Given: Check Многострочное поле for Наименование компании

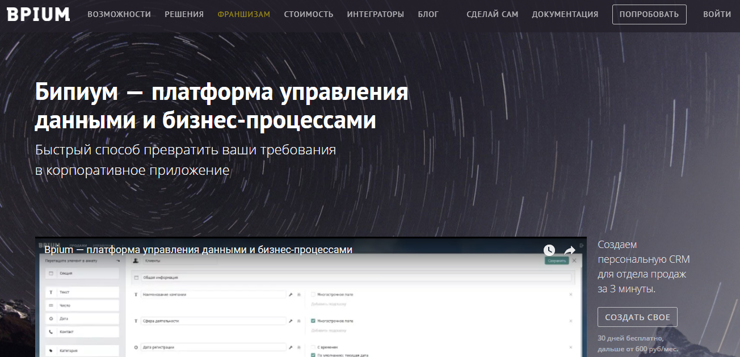Looking at the screenshot, I should pyautogui.click(x=313, y=295).
